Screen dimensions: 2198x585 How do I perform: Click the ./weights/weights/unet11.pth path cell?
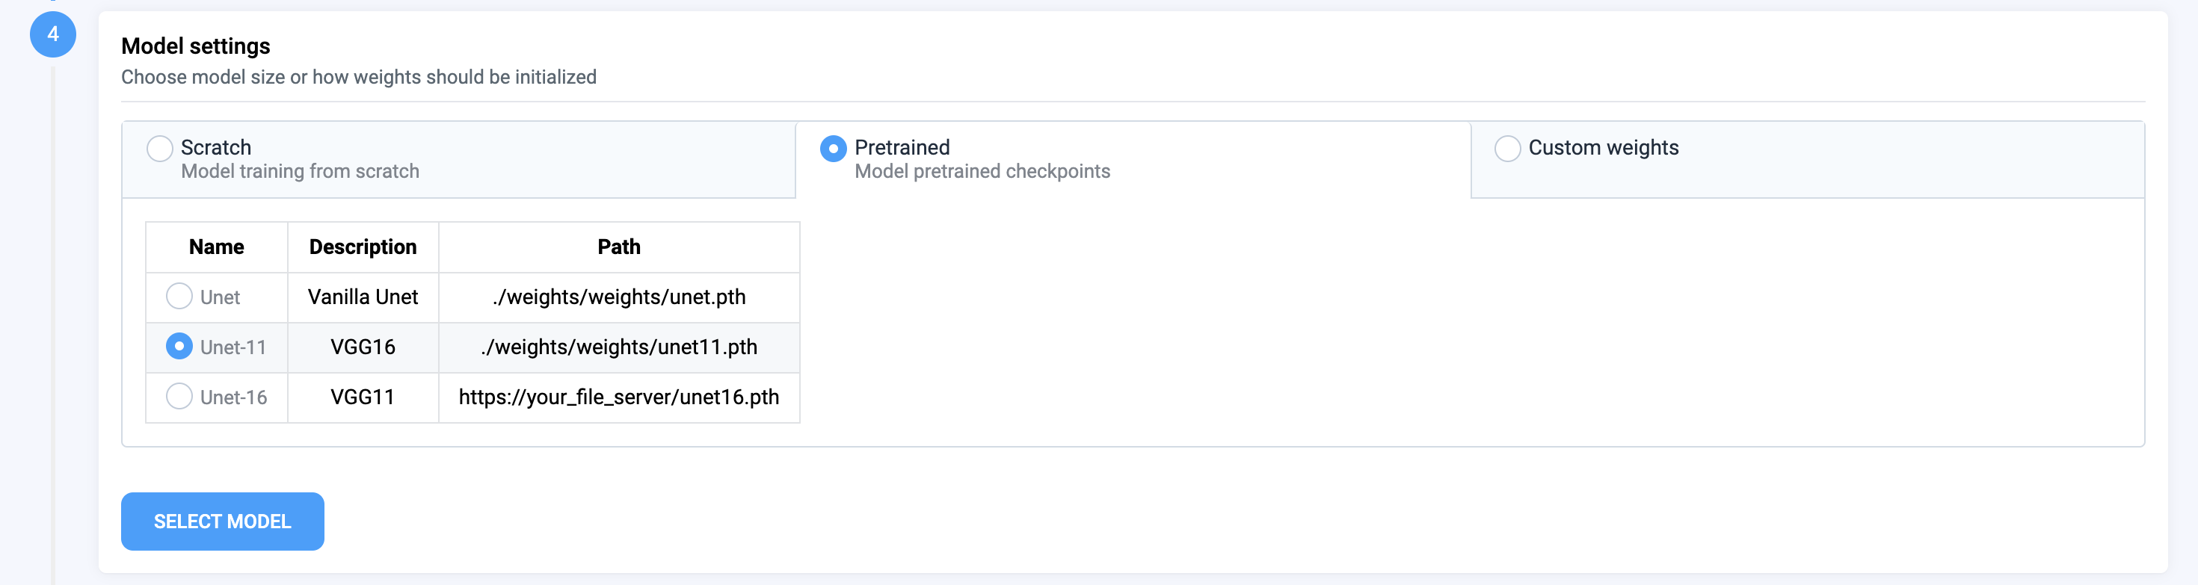618,347
